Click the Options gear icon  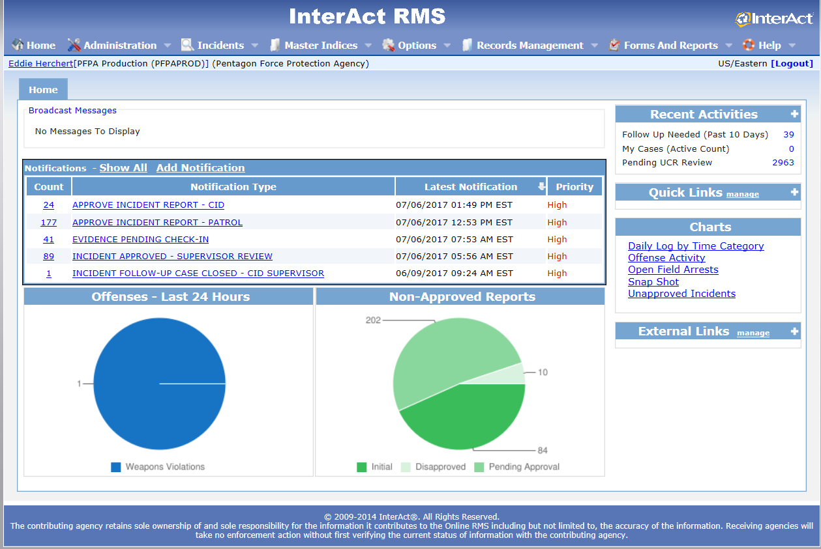tap(389, 45)
